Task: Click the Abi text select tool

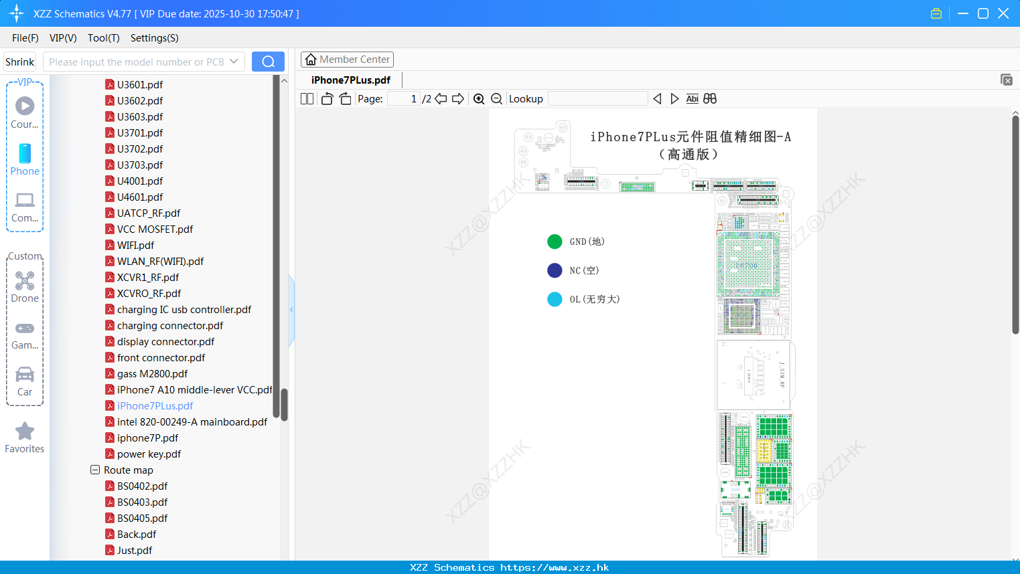Action: 693,98
